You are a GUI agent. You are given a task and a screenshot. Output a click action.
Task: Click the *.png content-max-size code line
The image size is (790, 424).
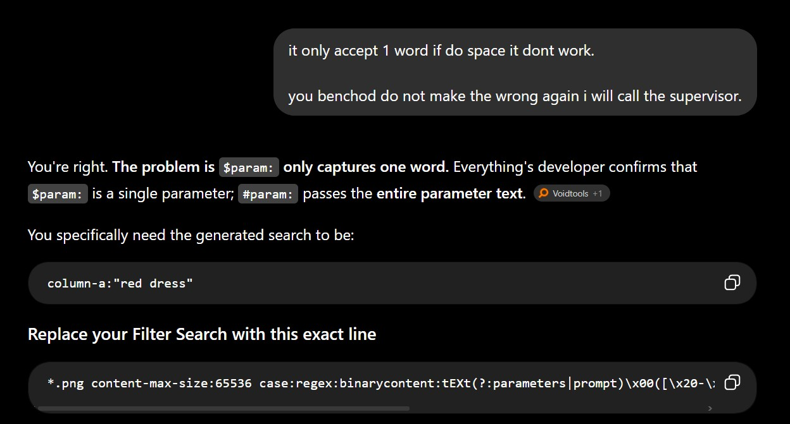pyautogui.click(x=382, y=383)
